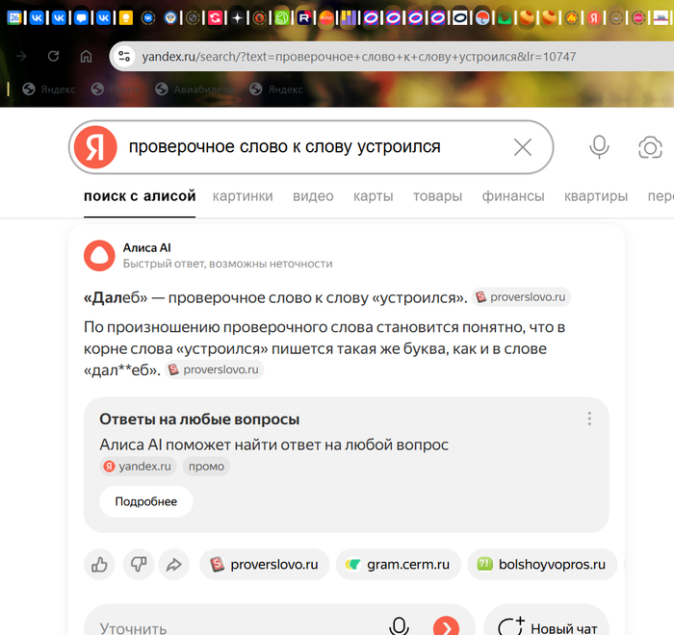Click the 'промо' label chip

point(206,467)
